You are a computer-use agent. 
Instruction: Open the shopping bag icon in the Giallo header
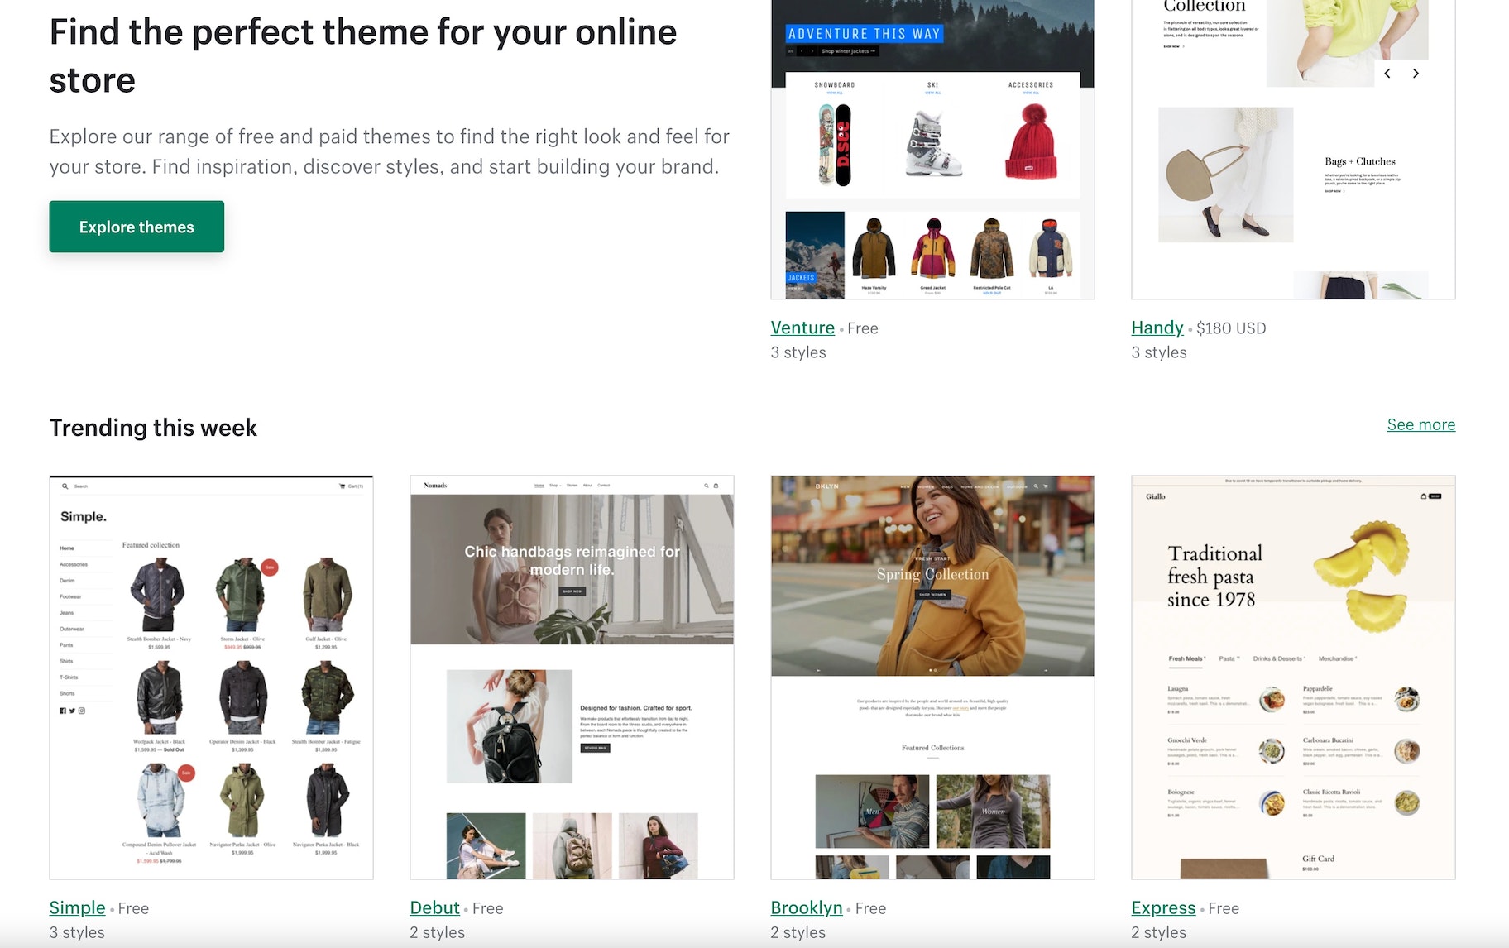tap(1424, 496)
